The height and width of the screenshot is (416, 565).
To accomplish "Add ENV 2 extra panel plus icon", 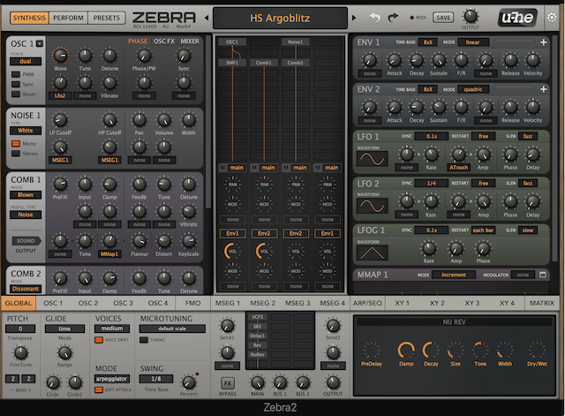I will (544, 89).
